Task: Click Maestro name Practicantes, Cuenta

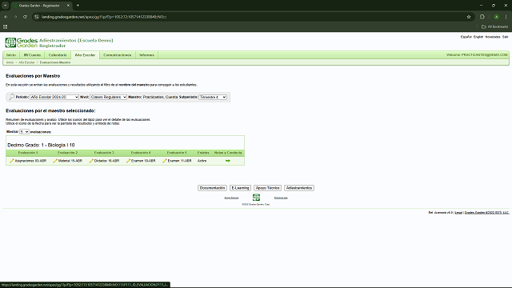Action: [x=160, y=97]
